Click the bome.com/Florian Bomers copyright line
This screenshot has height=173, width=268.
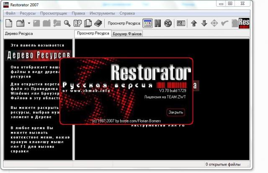point(126,121)
